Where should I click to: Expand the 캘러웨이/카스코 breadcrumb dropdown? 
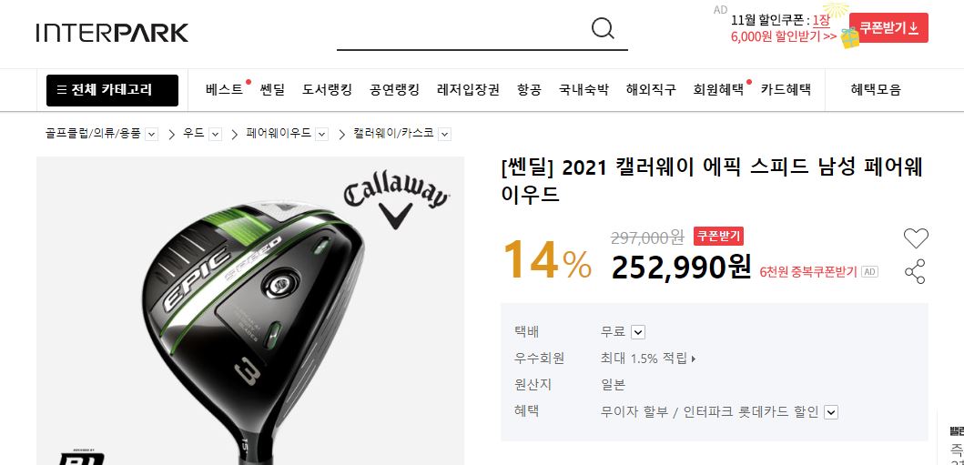click(x=445, y=134)
